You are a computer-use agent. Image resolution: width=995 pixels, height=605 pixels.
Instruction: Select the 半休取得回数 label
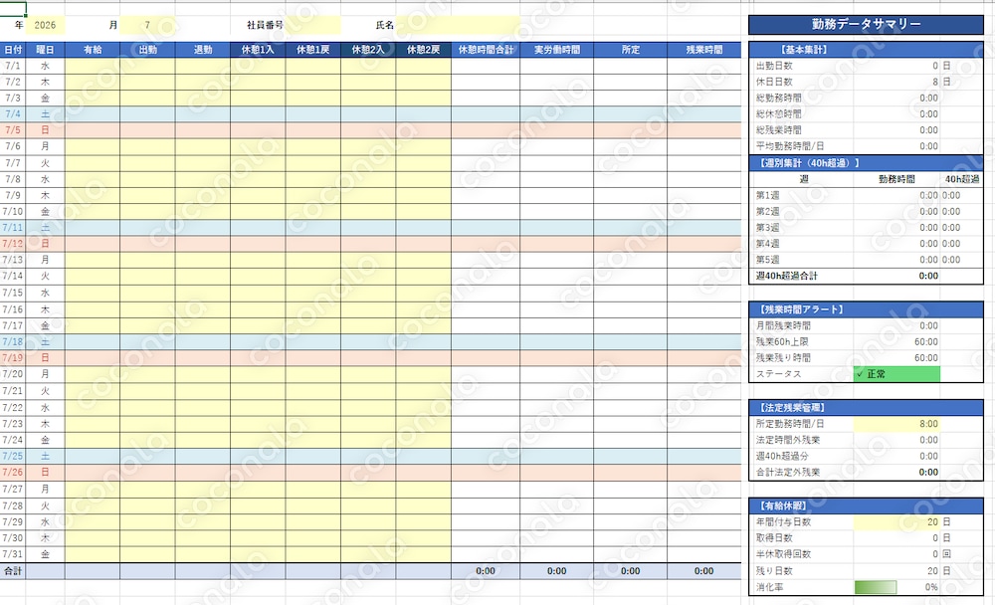(x=783, y=554)
